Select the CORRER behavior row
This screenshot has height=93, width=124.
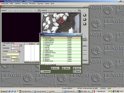61,46
